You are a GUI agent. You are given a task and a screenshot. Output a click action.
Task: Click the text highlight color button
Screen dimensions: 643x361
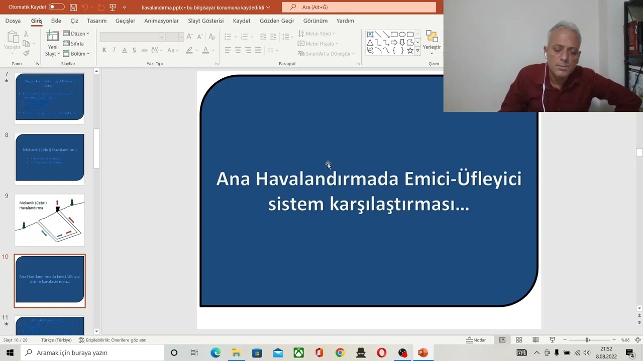189,50
